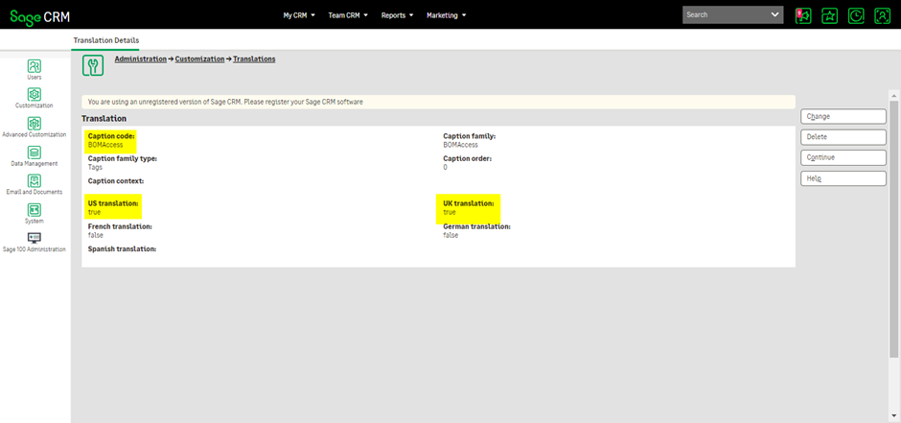
Task: Open the Marketing menu
Action: tap(446, 15)
